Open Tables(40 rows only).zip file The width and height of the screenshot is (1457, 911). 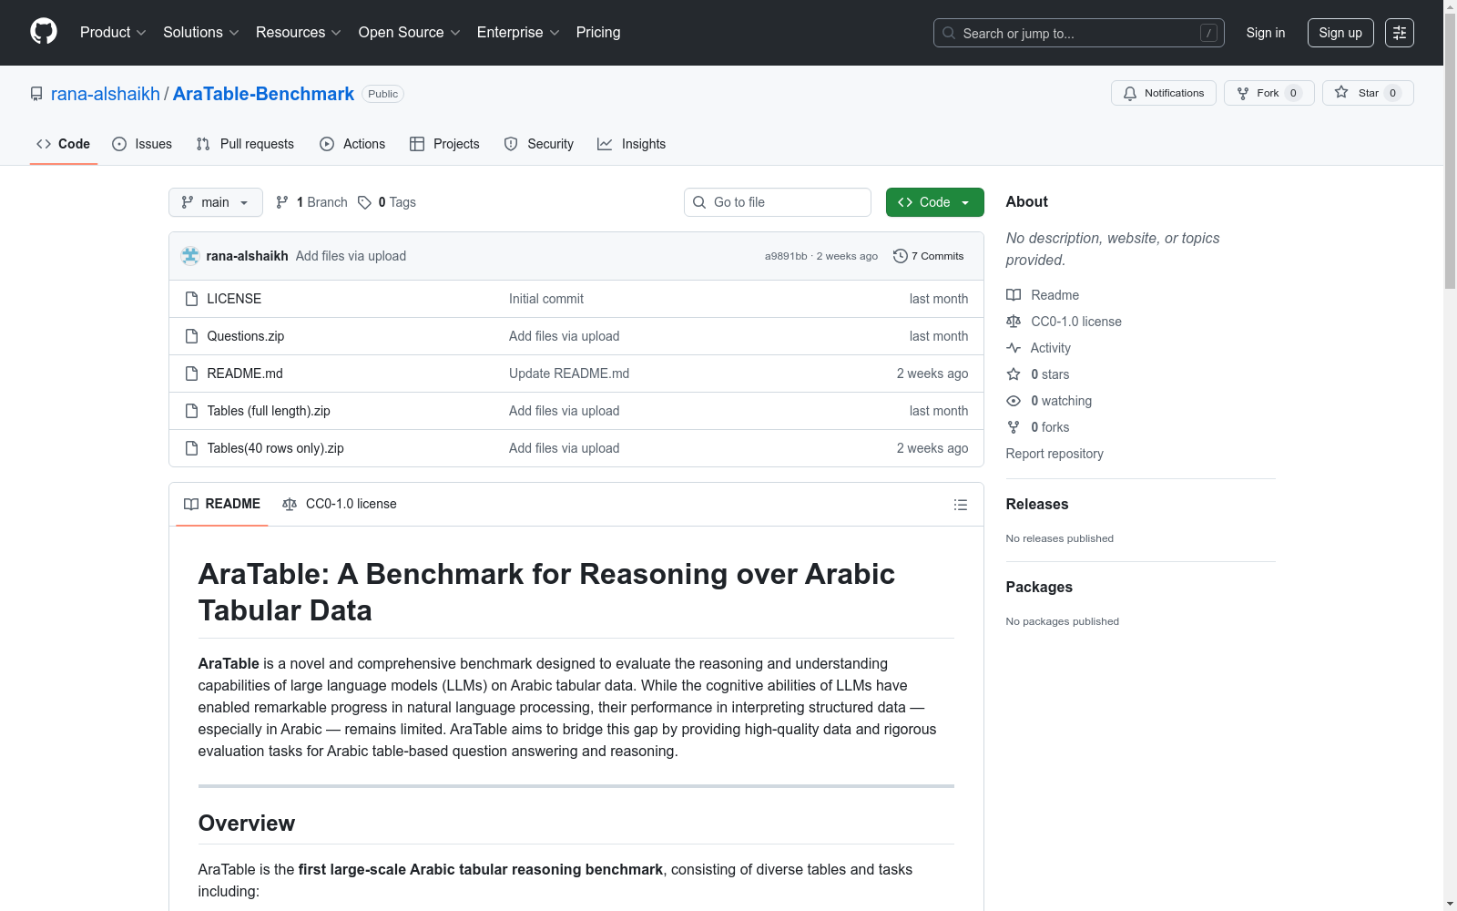click(276, 448)
